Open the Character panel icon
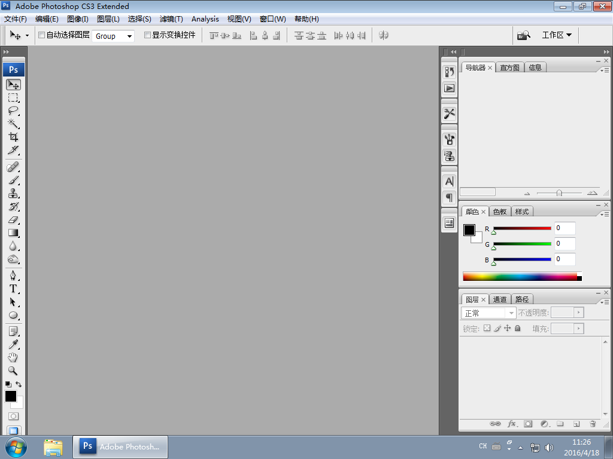Image resolution: width=613 pixels, height=459 pixels. point(449,182)
